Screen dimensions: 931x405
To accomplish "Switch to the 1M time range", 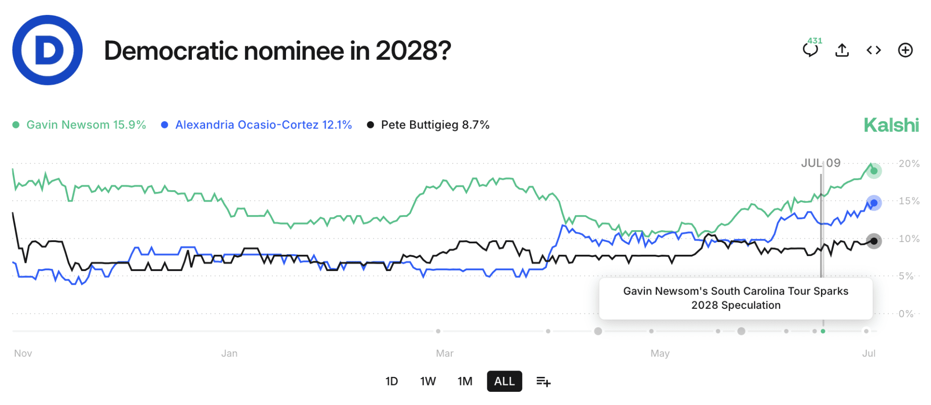I will [x=465, y=381].
